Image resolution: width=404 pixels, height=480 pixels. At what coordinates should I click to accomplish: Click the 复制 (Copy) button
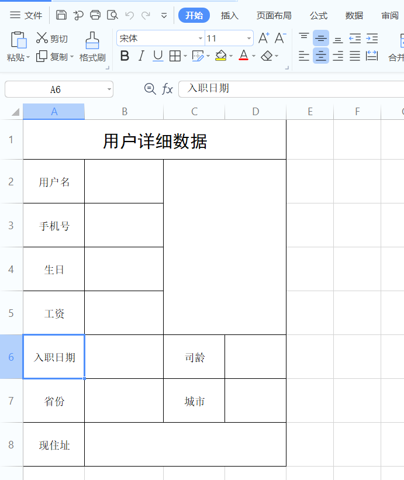tap(55, 57)
